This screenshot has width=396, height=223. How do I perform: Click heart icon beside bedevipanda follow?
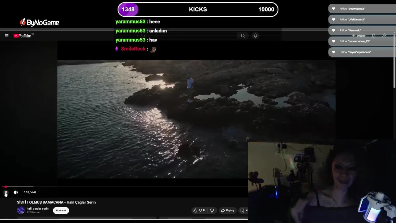pyautogui.click(x=334, y=9)
